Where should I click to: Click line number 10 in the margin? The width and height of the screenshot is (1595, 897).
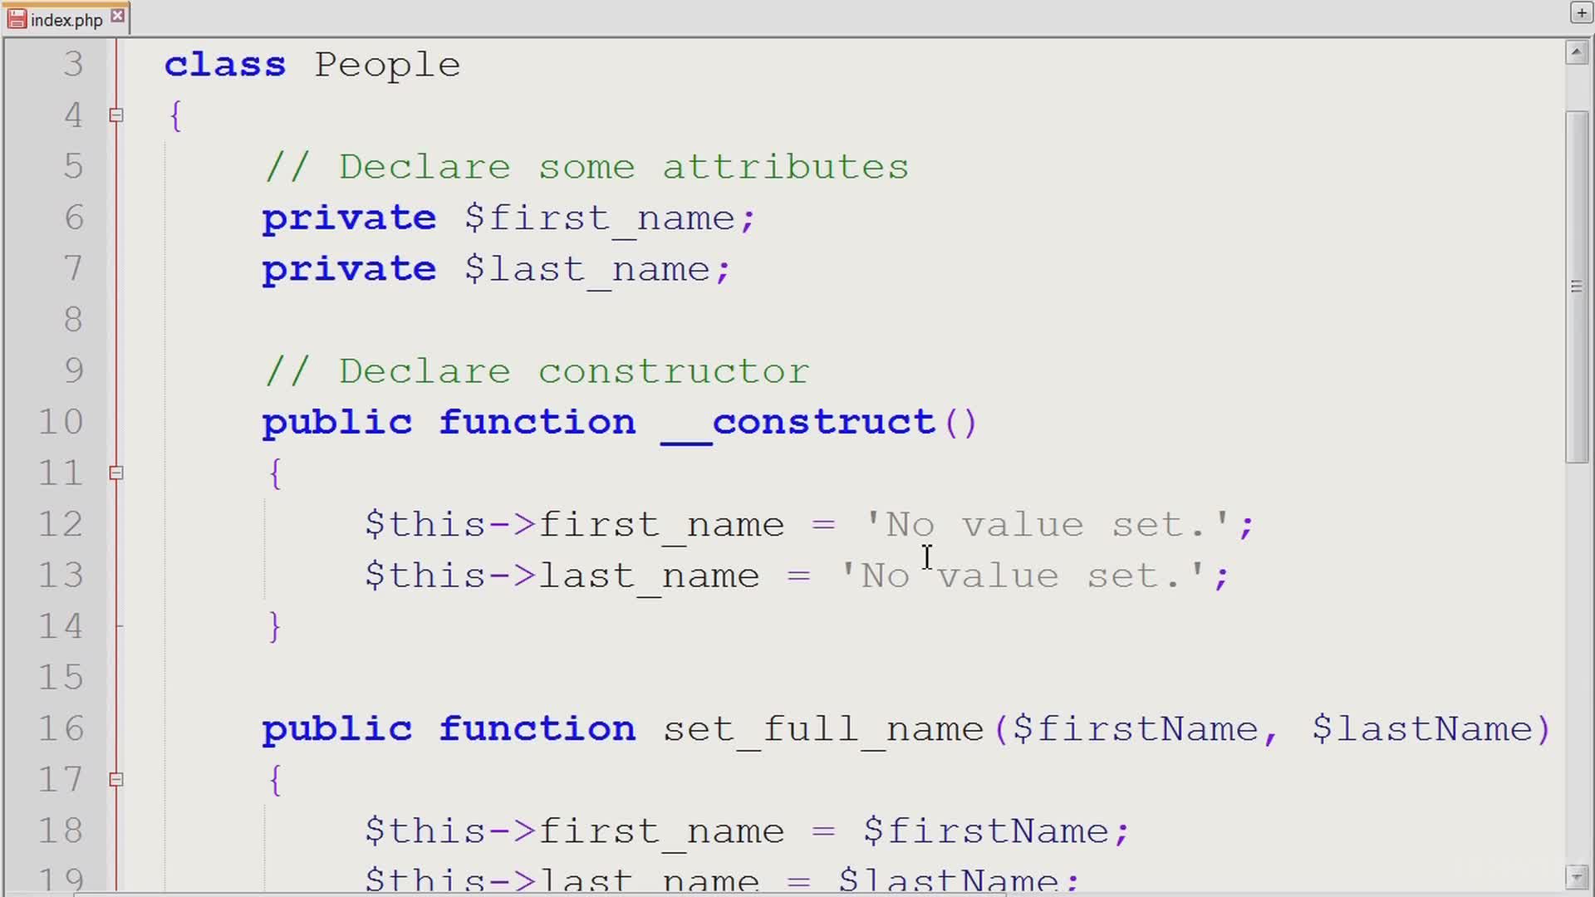click(61, 422)
